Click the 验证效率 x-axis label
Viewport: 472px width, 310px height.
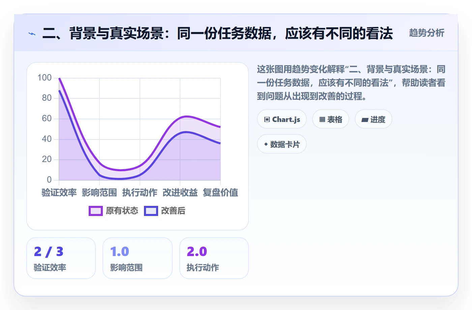(59, 192)
